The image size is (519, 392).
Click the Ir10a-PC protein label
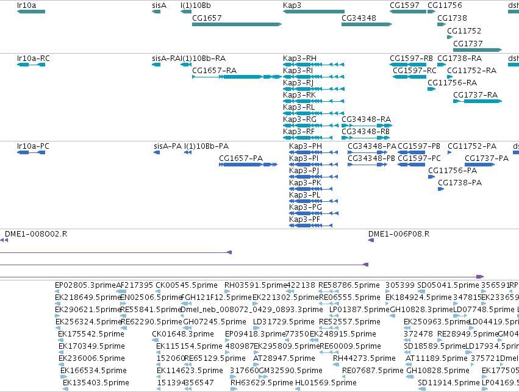click(x=33, y=146)
